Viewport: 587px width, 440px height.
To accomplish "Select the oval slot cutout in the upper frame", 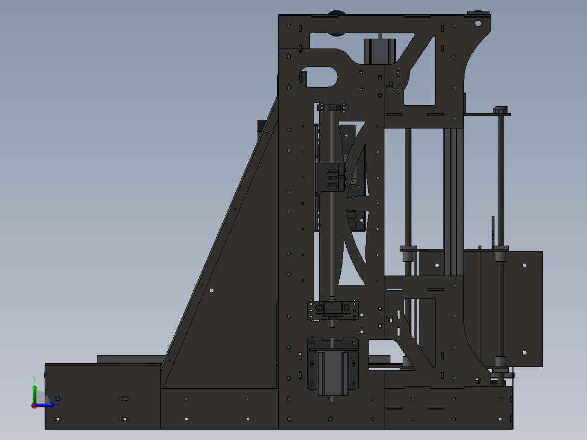I will (319, 77).
